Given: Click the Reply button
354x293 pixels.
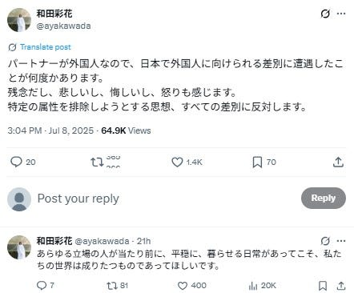Looking at the screenshot, I should coord(324,198).
